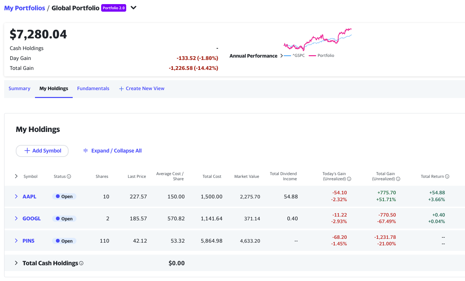Screen dimensions: 465x281
Task: Click the Open status badge for AAPL
Action: coord(64,196)
